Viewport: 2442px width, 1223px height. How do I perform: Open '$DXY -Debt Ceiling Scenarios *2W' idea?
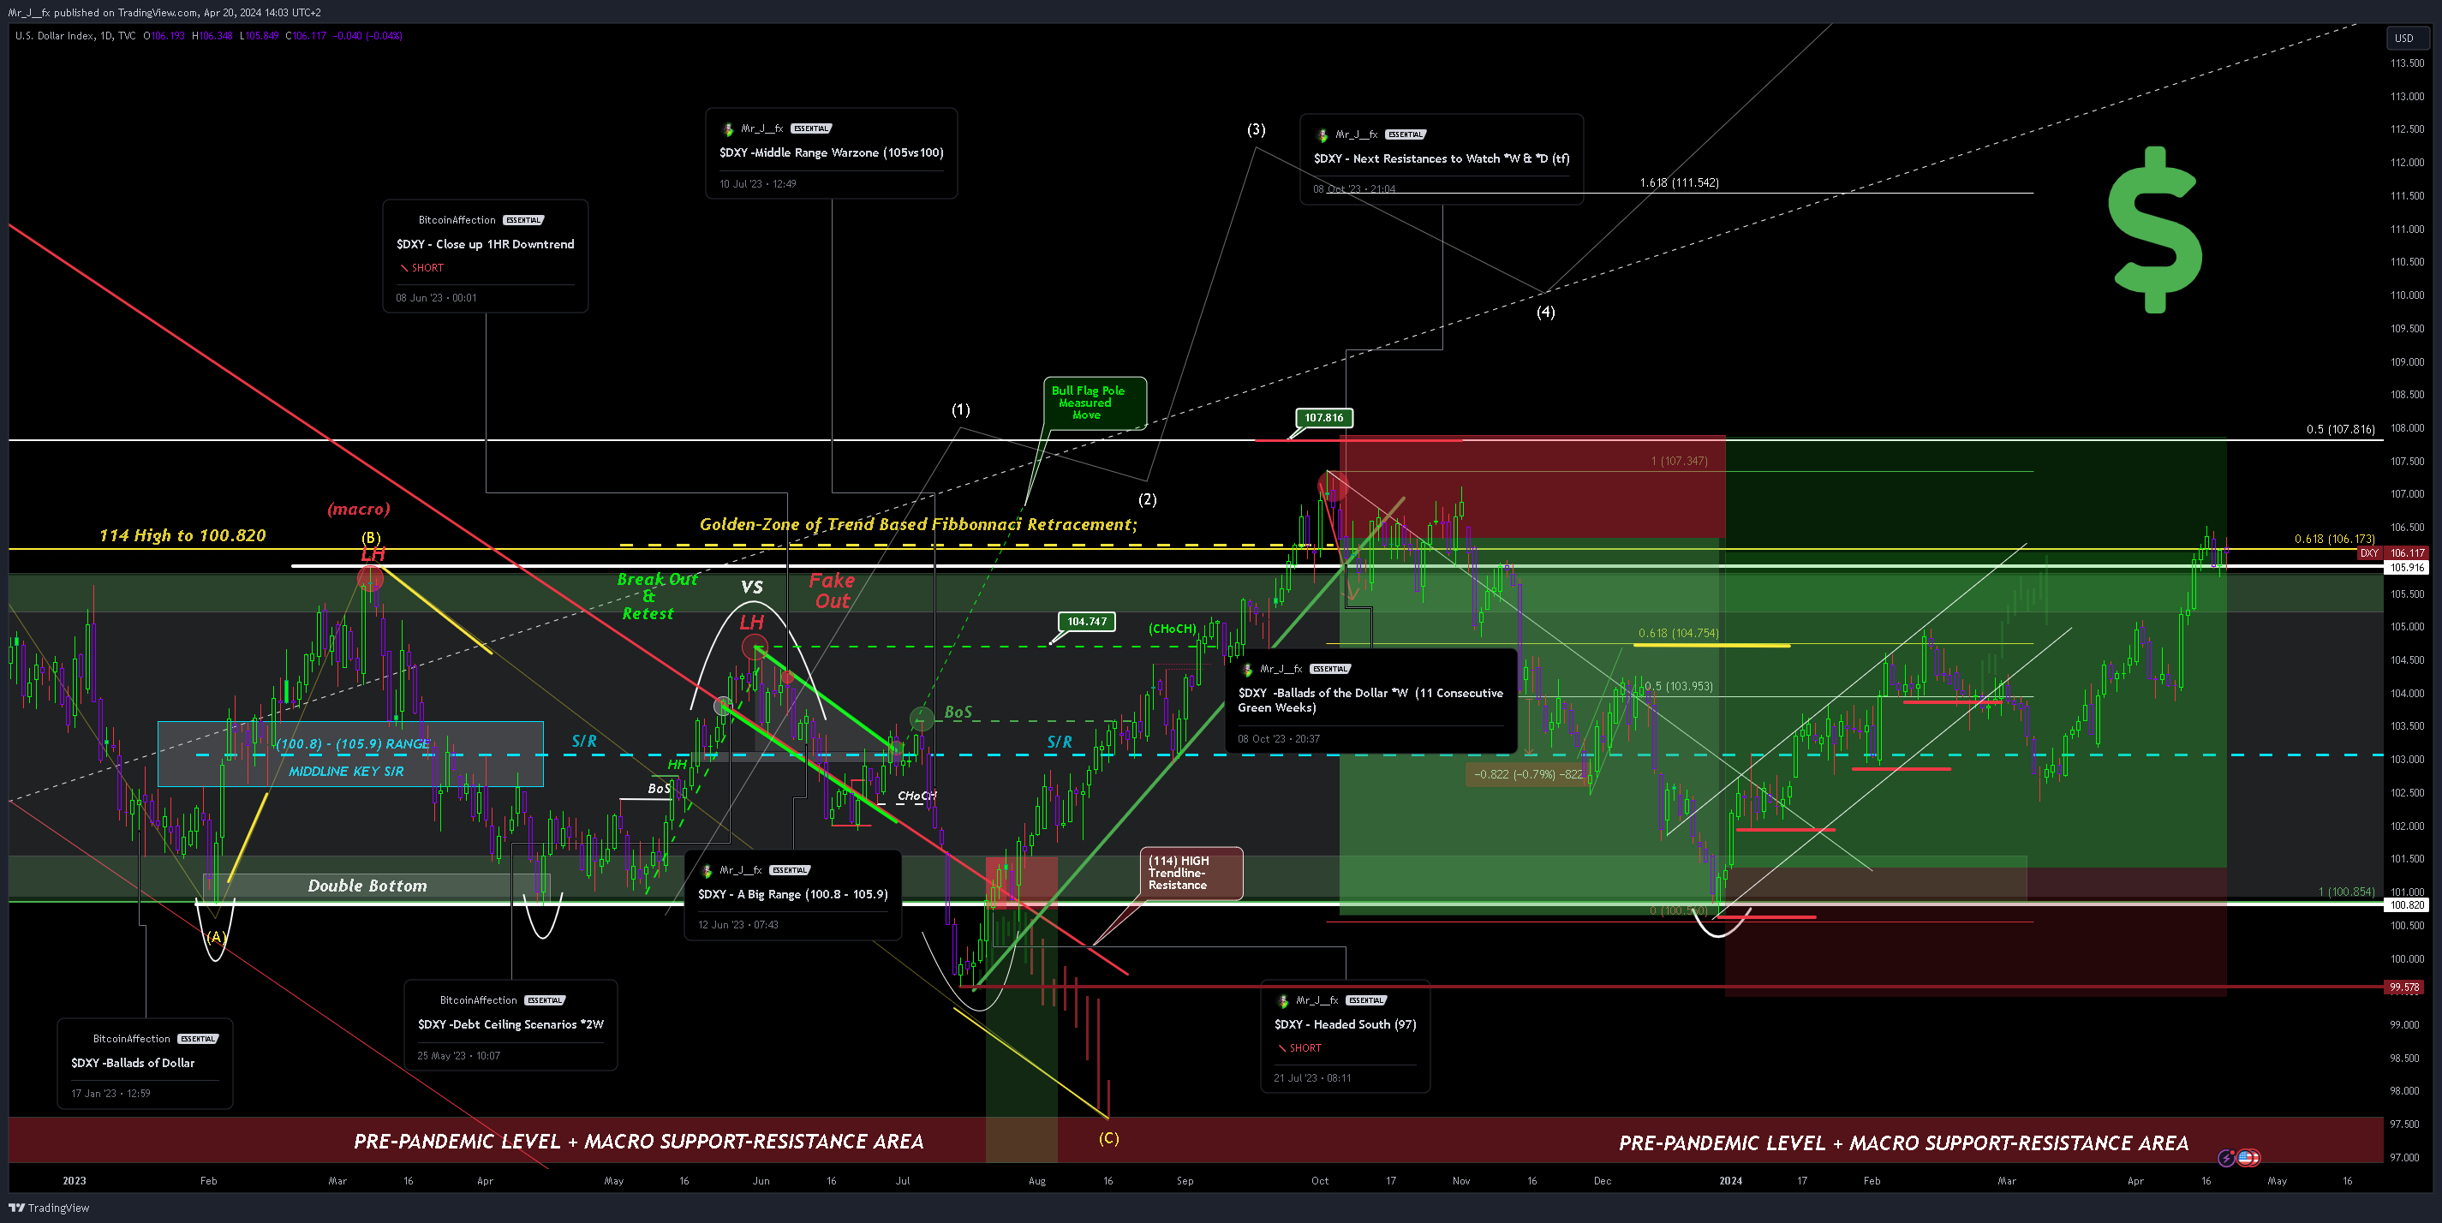pos(511,1025)
